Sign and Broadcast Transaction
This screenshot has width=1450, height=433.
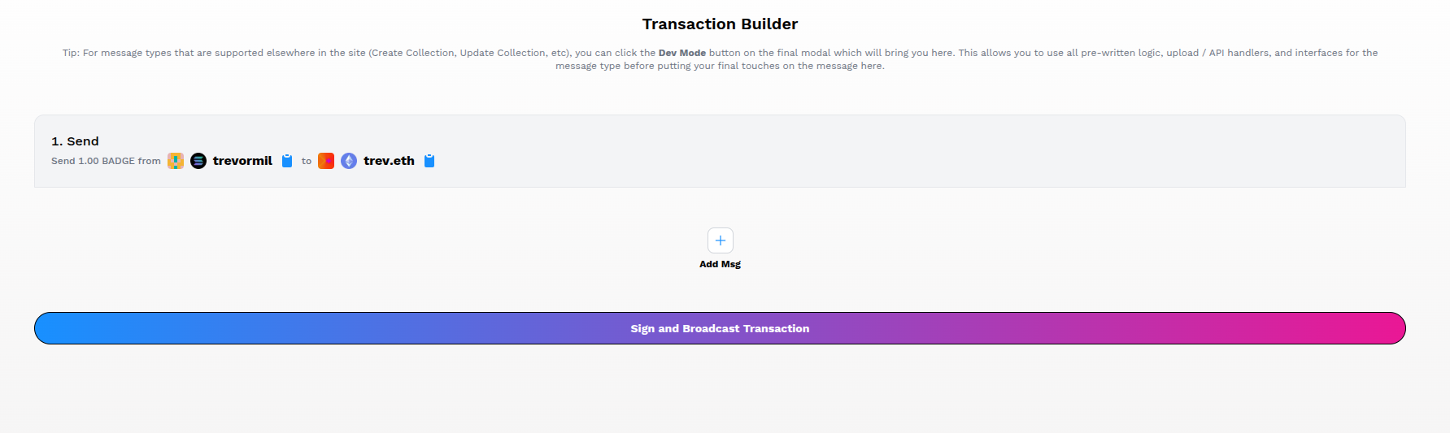coord(720,328)
